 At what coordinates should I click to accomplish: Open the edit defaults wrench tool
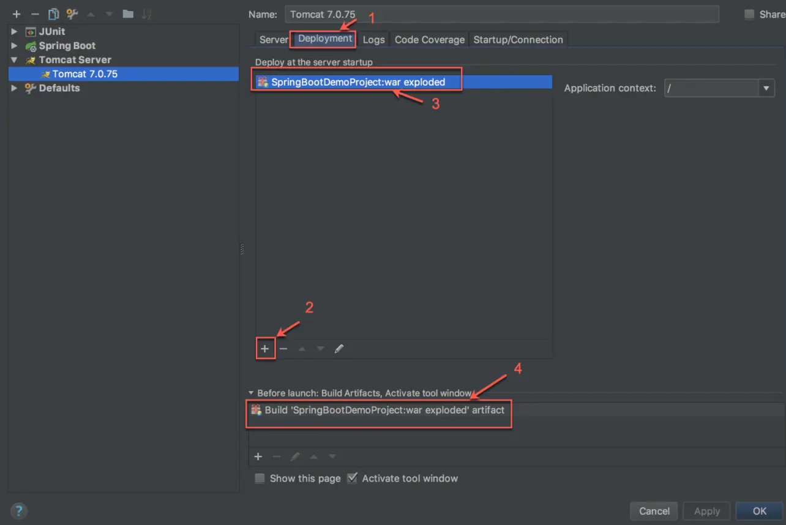(72, 14)
